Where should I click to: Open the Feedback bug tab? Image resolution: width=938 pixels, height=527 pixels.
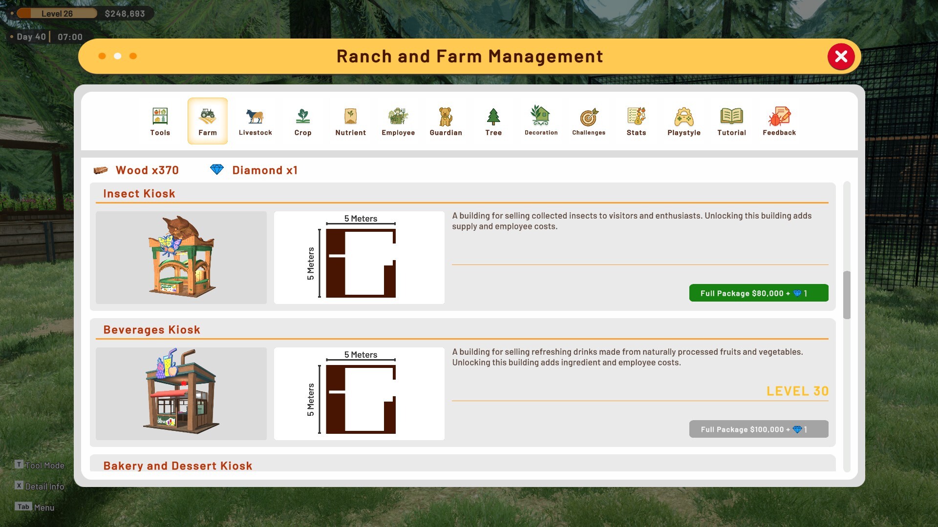tap(779, 121)
